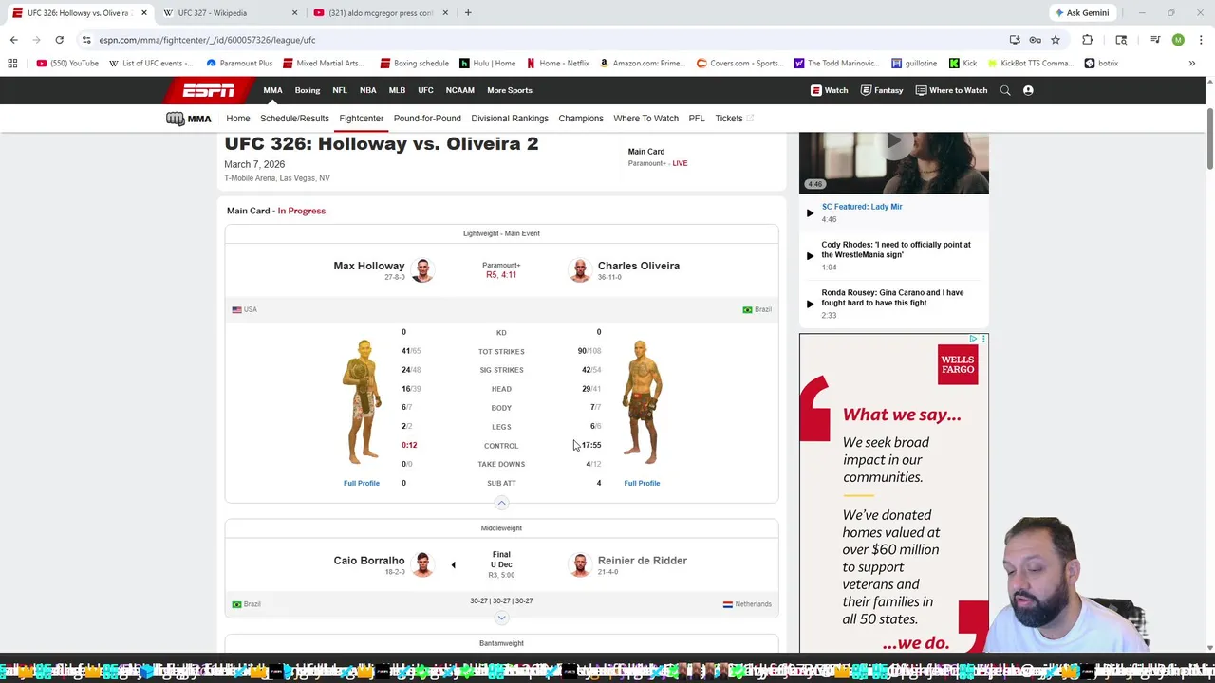Go back with the browser back arrow
Viewport: 1215px width, 683px height.
[13, 40]
